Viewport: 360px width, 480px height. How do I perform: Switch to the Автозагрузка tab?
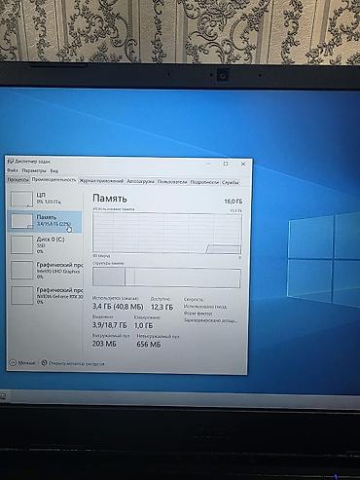pyautogui.click(x=140, y=181)
